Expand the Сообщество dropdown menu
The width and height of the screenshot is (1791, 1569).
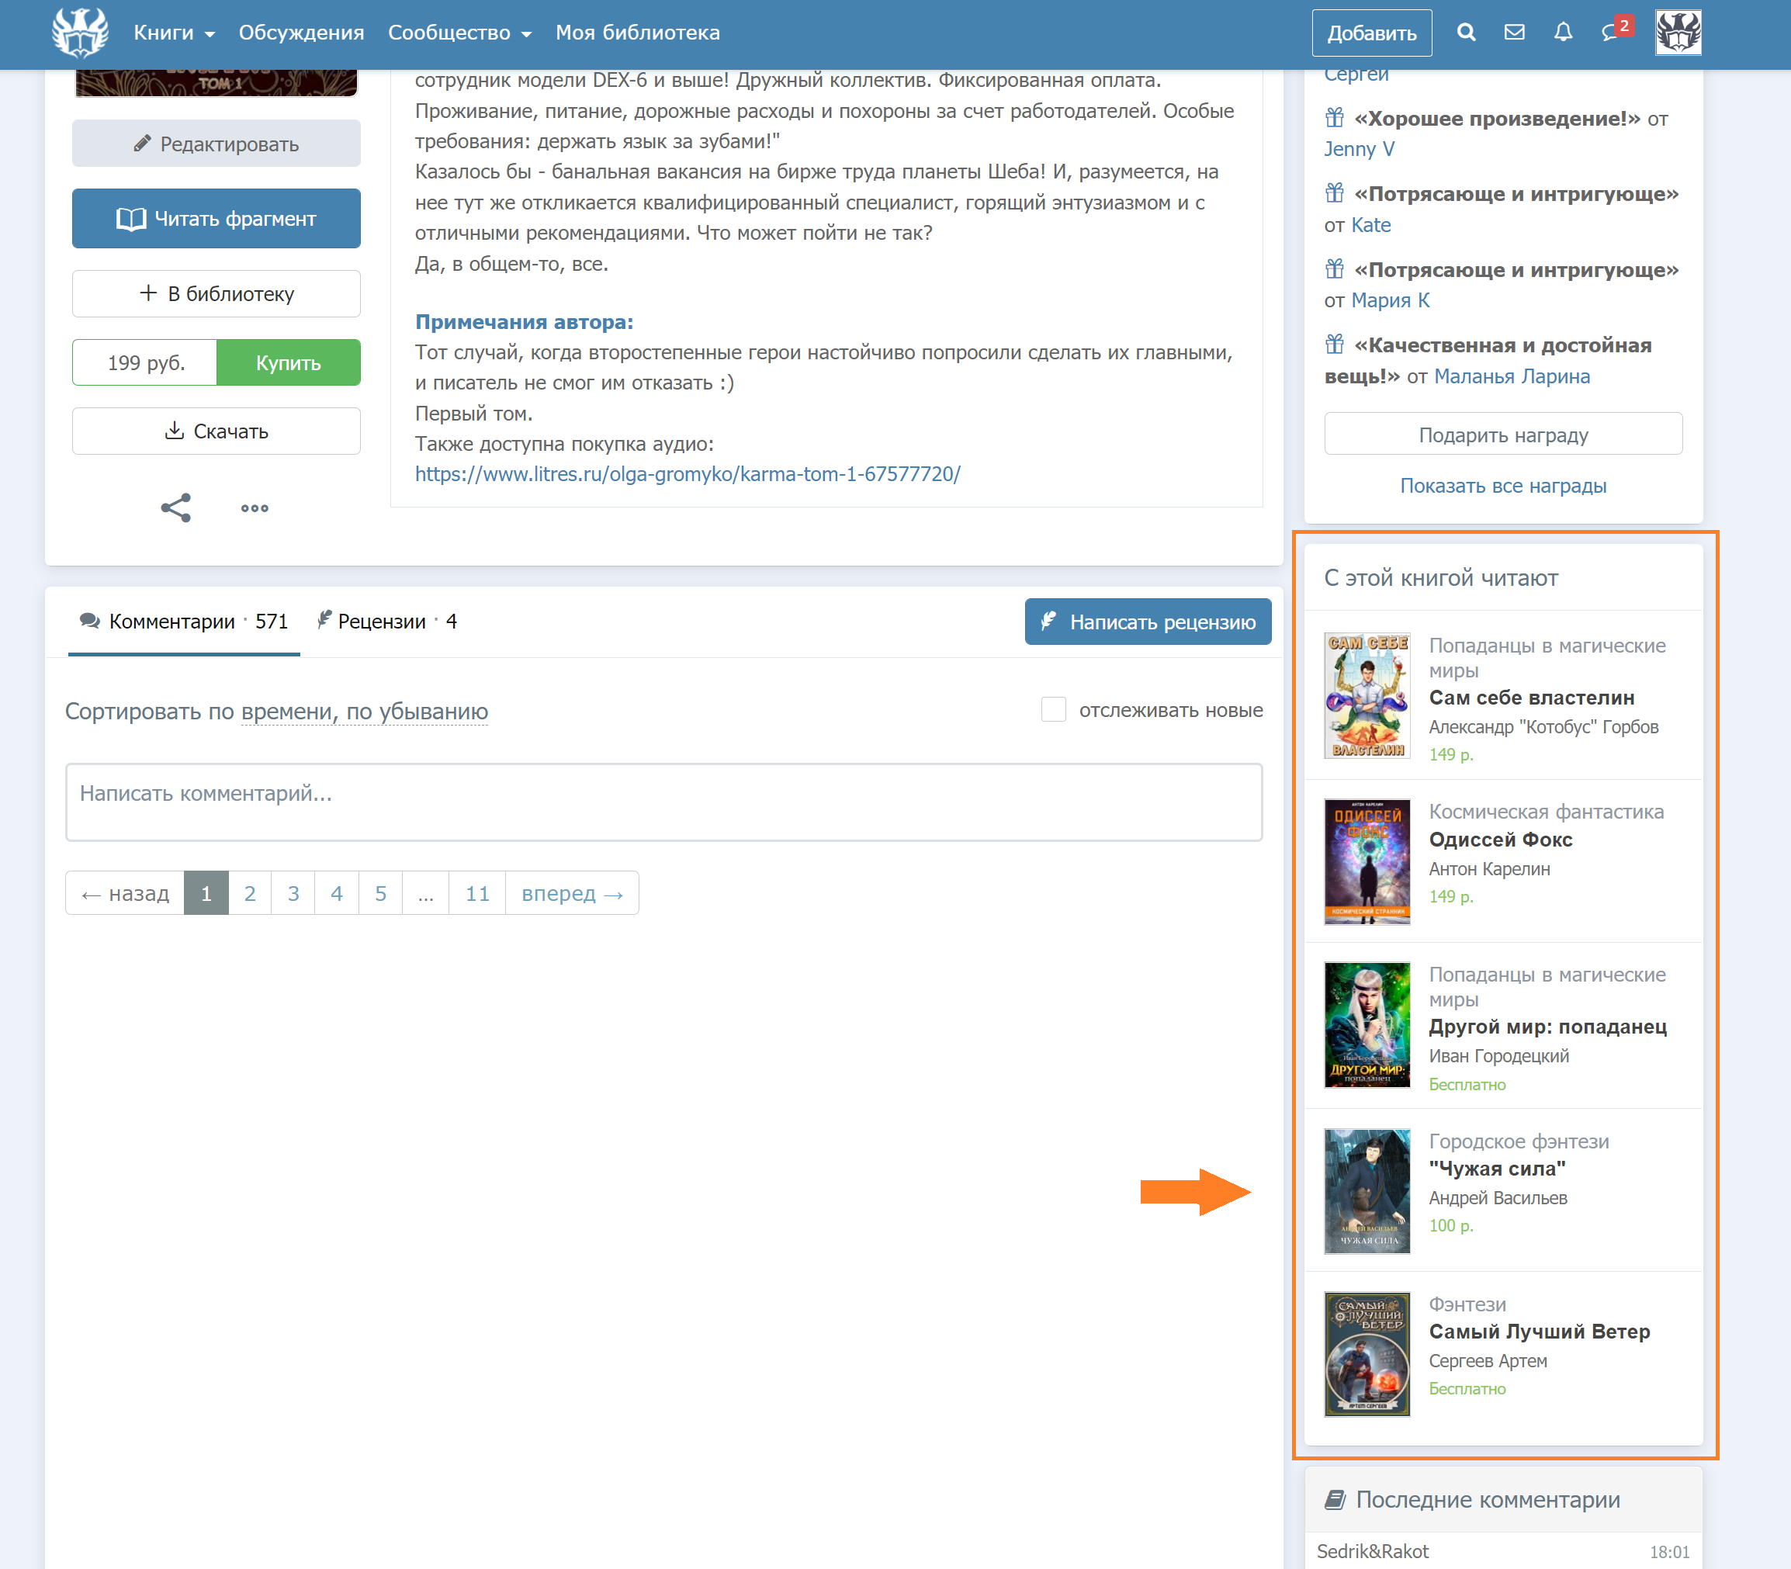pyautogui.click(x=459, y=33)
